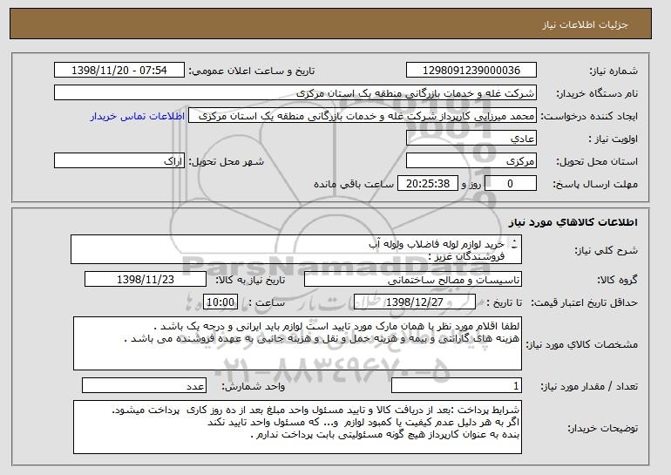Image resolution: width=671 pixels, height=475 pixels.
Task: Select the priority field showing عادی
Action: [x=471, y=139]
